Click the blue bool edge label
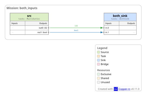Screen dimensions: 162x96 coord(76,30)
